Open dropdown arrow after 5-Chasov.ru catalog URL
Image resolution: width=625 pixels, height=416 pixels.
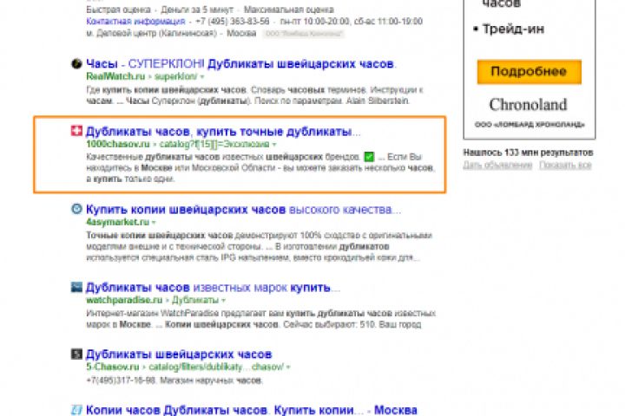pyautogui.click(x=288, y=367)
